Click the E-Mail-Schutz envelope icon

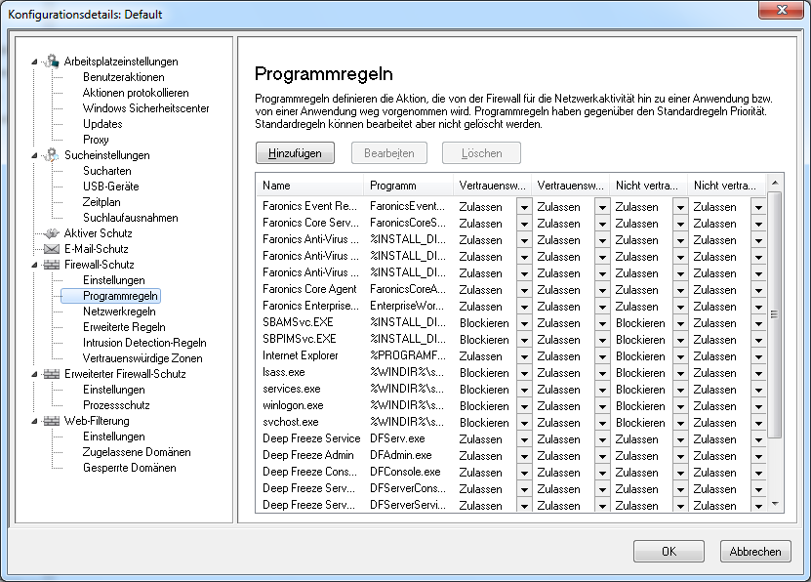point(51,249)
